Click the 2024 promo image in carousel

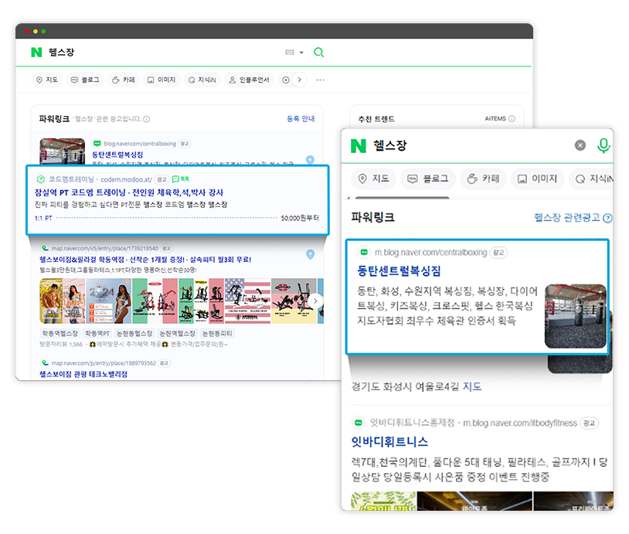(x=109, y=301)
